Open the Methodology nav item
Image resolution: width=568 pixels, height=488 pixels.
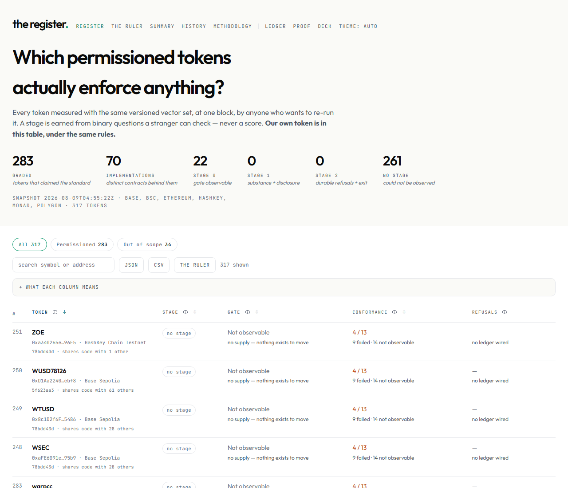point(233,27)
